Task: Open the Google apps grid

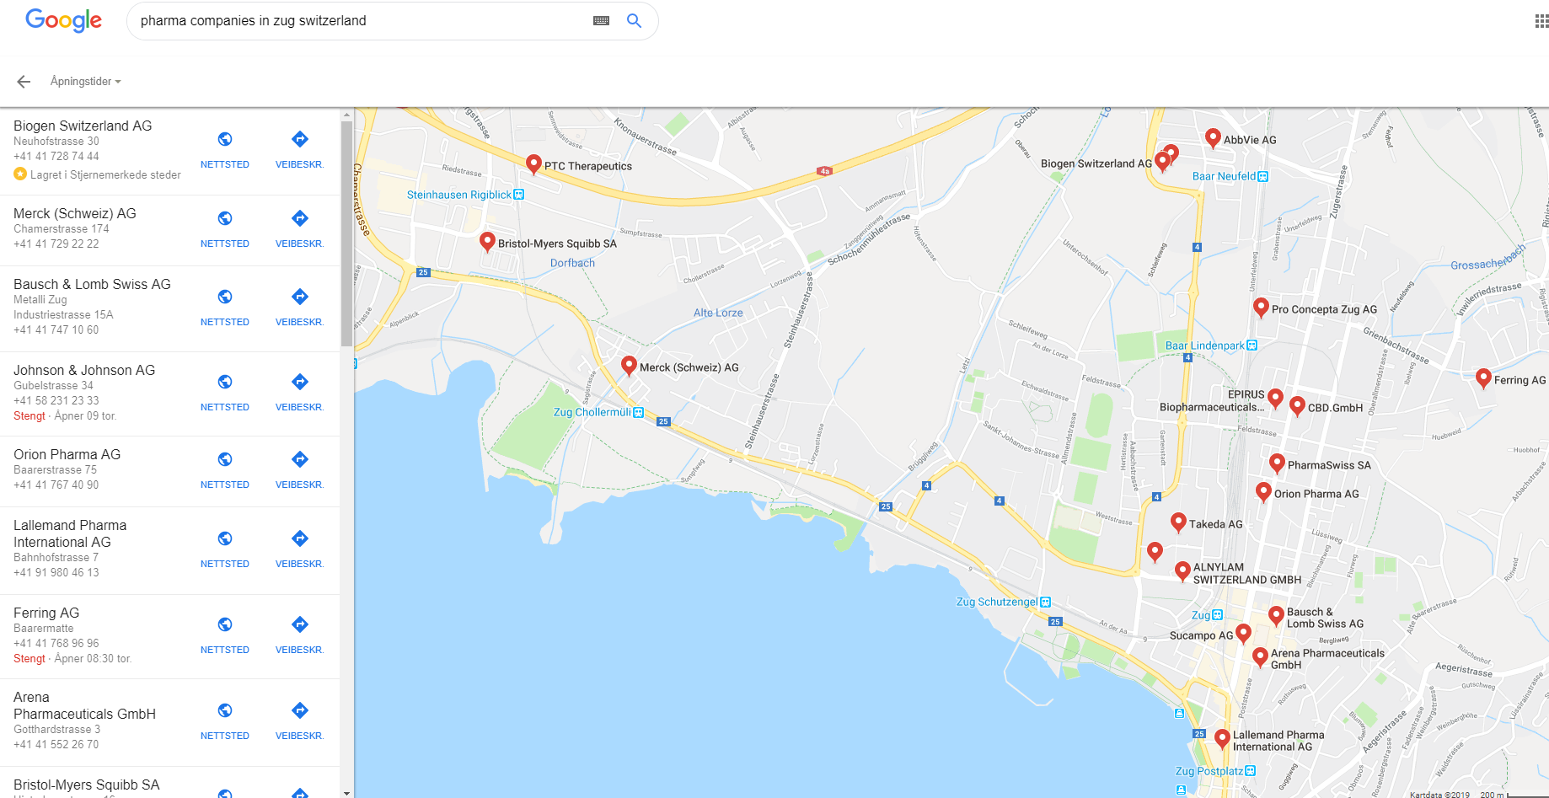Action: click(1541, 21)
